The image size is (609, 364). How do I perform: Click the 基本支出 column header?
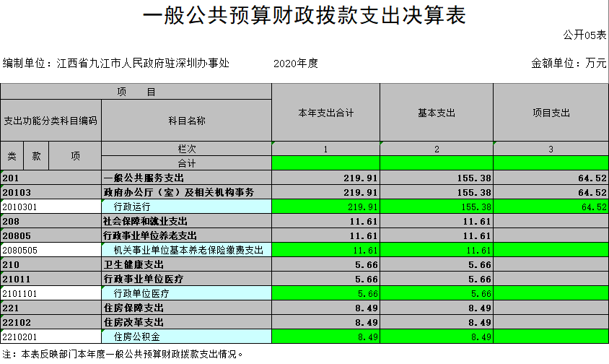436,113
